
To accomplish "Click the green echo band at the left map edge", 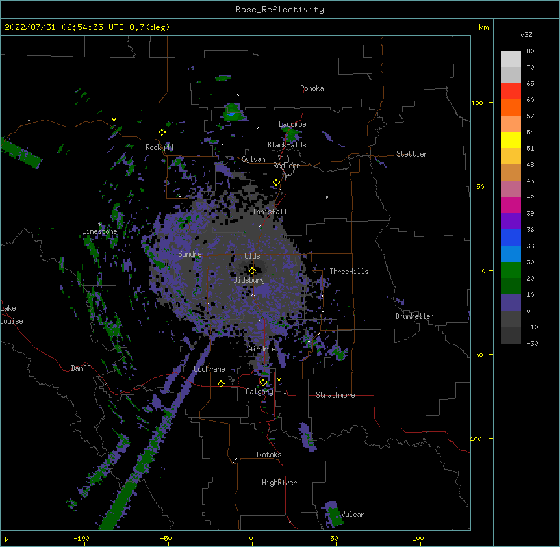I will (x=21, y=153).
